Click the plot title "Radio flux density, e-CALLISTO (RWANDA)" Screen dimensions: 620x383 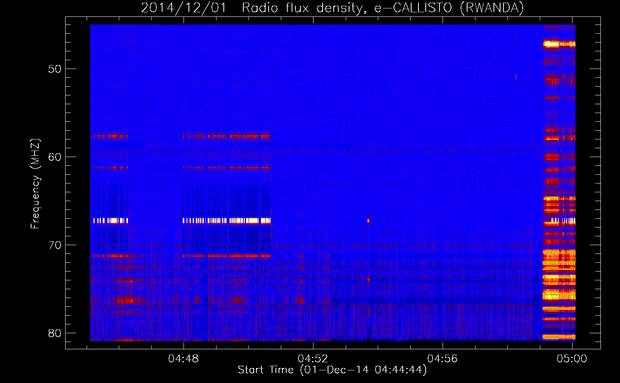(x=383, y=8)
